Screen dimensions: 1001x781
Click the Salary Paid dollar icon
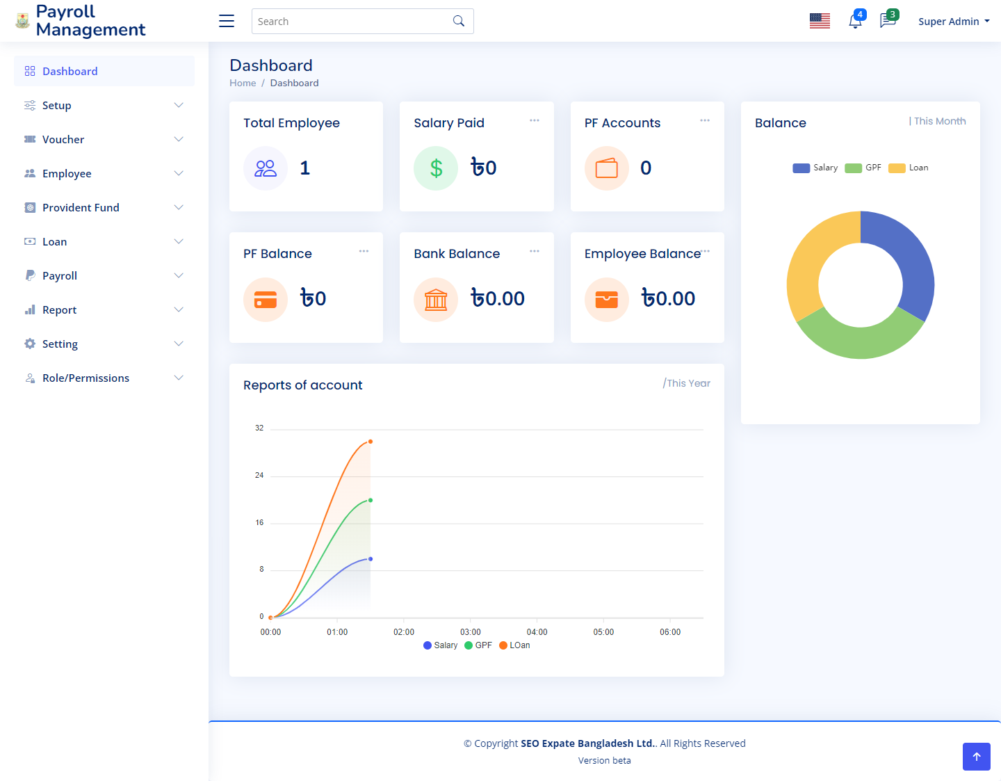[436, 168]
